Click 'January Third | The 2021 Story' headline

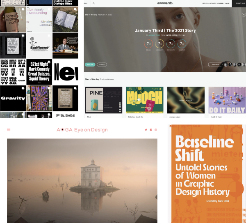pyautogui.click(x=165, y=30)
